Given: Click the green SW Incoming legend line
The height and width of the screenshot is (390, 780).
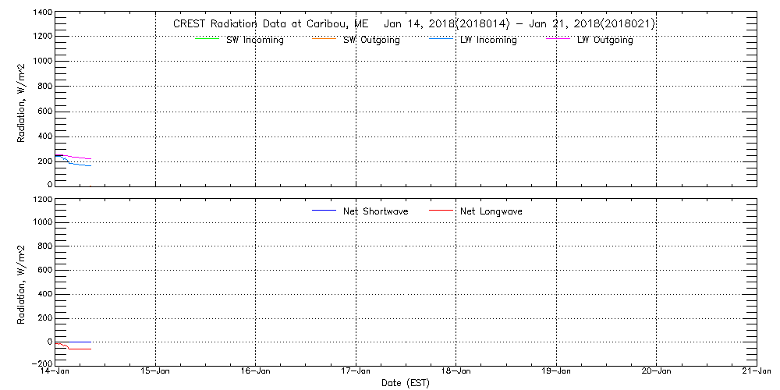Looking at the screenshot, I should point(207,39).
